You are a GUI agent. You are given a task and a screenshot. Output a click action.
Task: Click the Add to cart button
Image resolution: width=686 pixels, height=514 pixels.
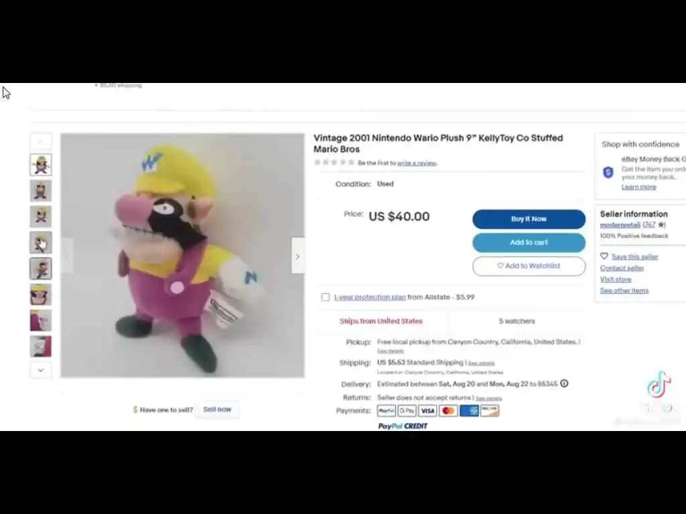pyautogui.click(x=529, y=242)
